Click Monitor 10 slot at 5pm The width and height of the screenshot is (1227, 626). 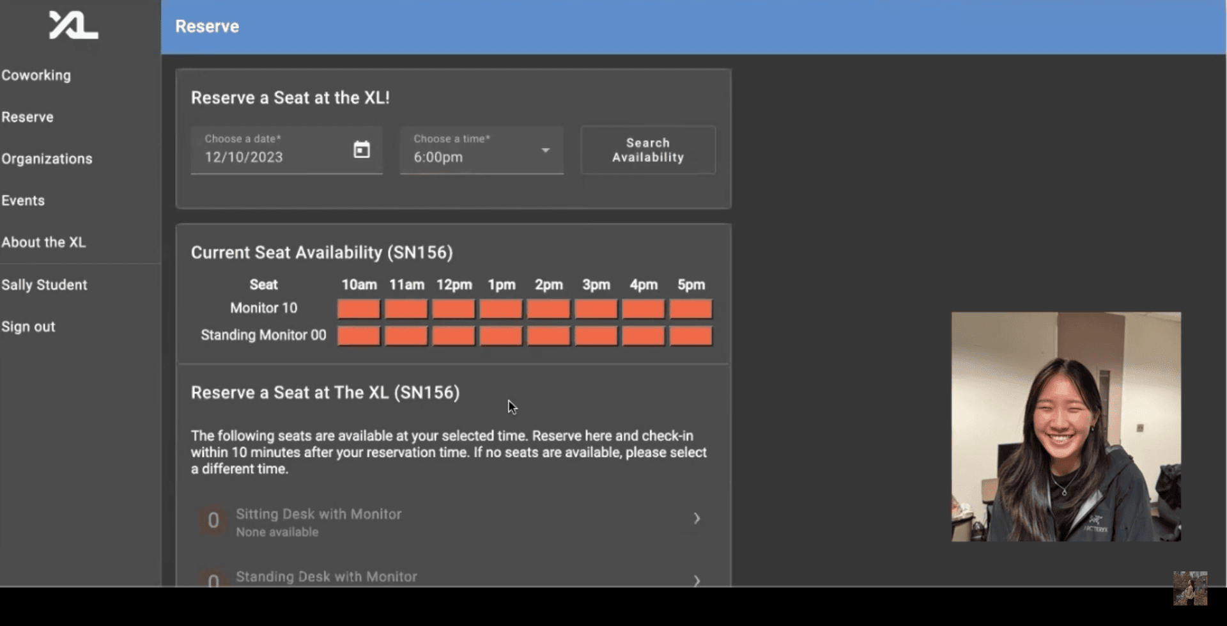click(x=691, y=309)
